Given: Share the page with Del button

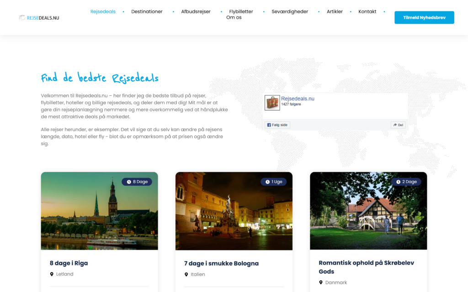Looking at the screenshot, I should (398, 125).
